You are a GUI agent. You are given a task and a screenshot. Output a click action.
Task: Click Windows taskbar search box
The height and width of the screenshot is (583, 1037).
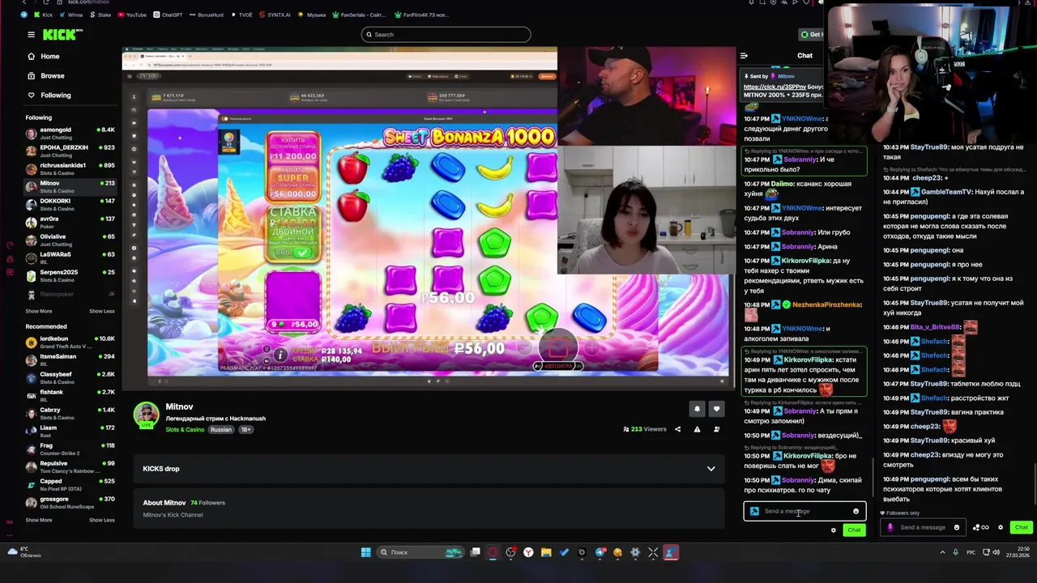(x=422, y=553)
